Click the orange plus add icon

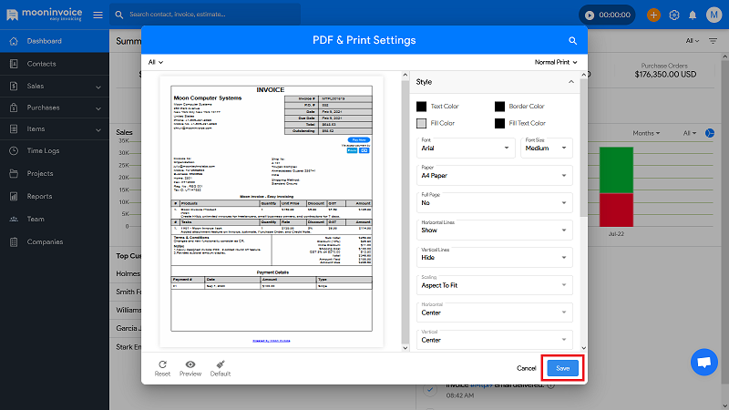[653, 15]
